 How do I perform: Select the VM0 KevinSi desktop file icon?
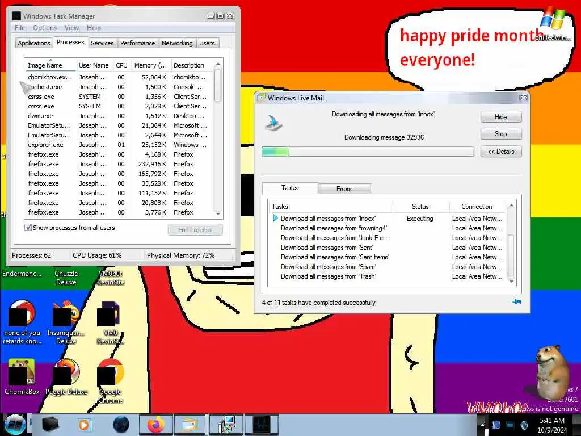pos(110,322)
